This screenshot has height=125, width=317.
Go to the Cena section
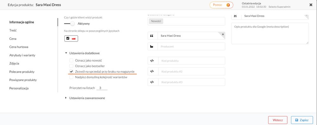click(13, 39)
